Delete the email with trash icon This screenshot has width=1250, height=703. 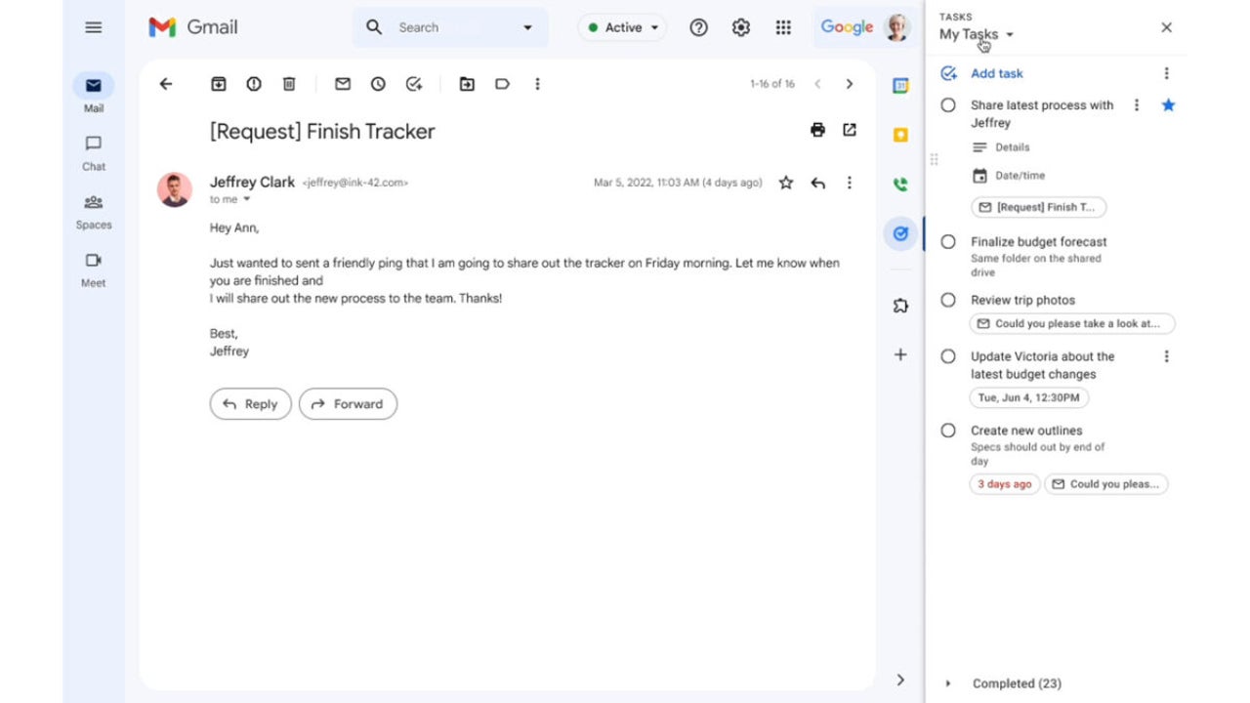tap(289, 84)
